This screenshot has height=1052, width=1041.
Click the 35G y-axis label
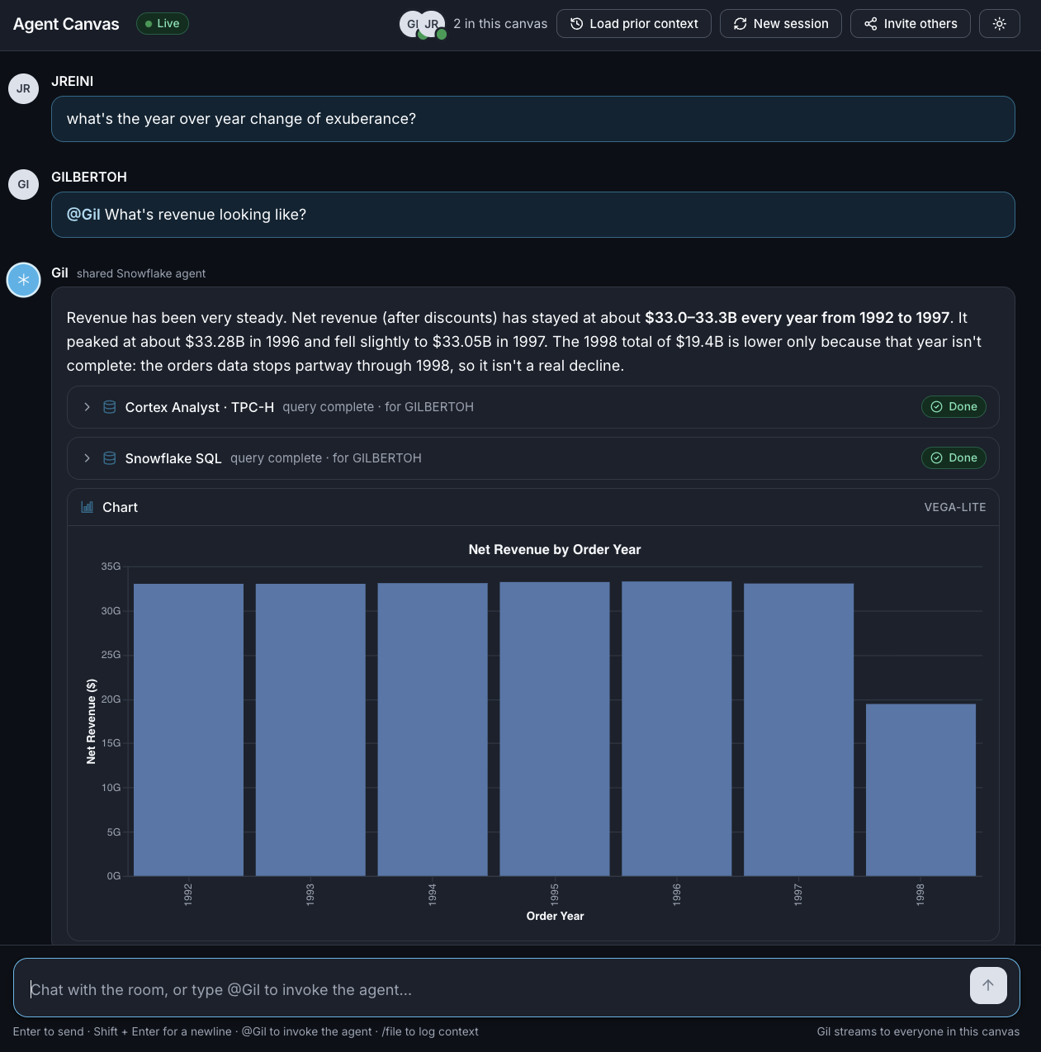(111, 566)
